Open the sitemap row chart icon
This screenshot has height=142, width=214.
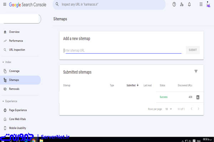point(198,97)
